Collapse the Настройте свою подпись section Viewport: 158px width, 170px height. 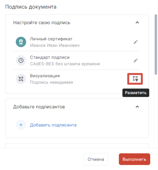(137, 23)
